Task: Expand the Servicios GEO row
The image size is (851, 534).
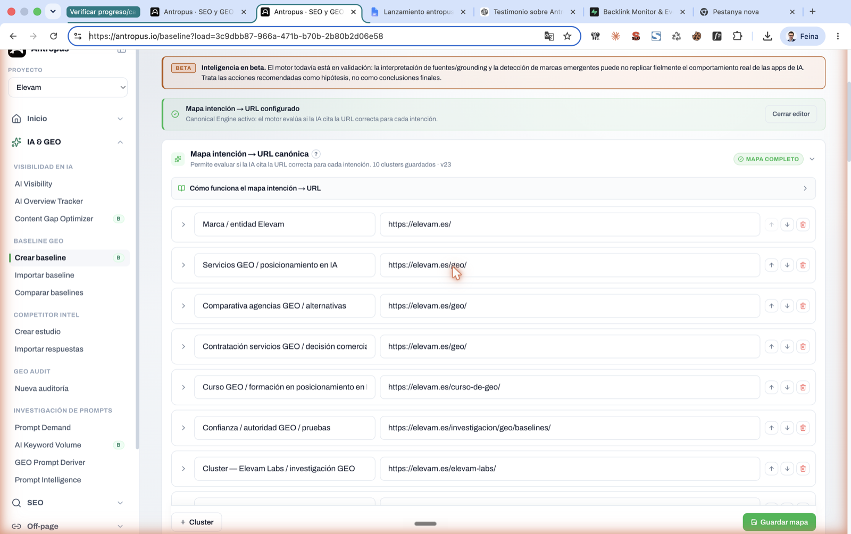Action: tap(183, 265)
